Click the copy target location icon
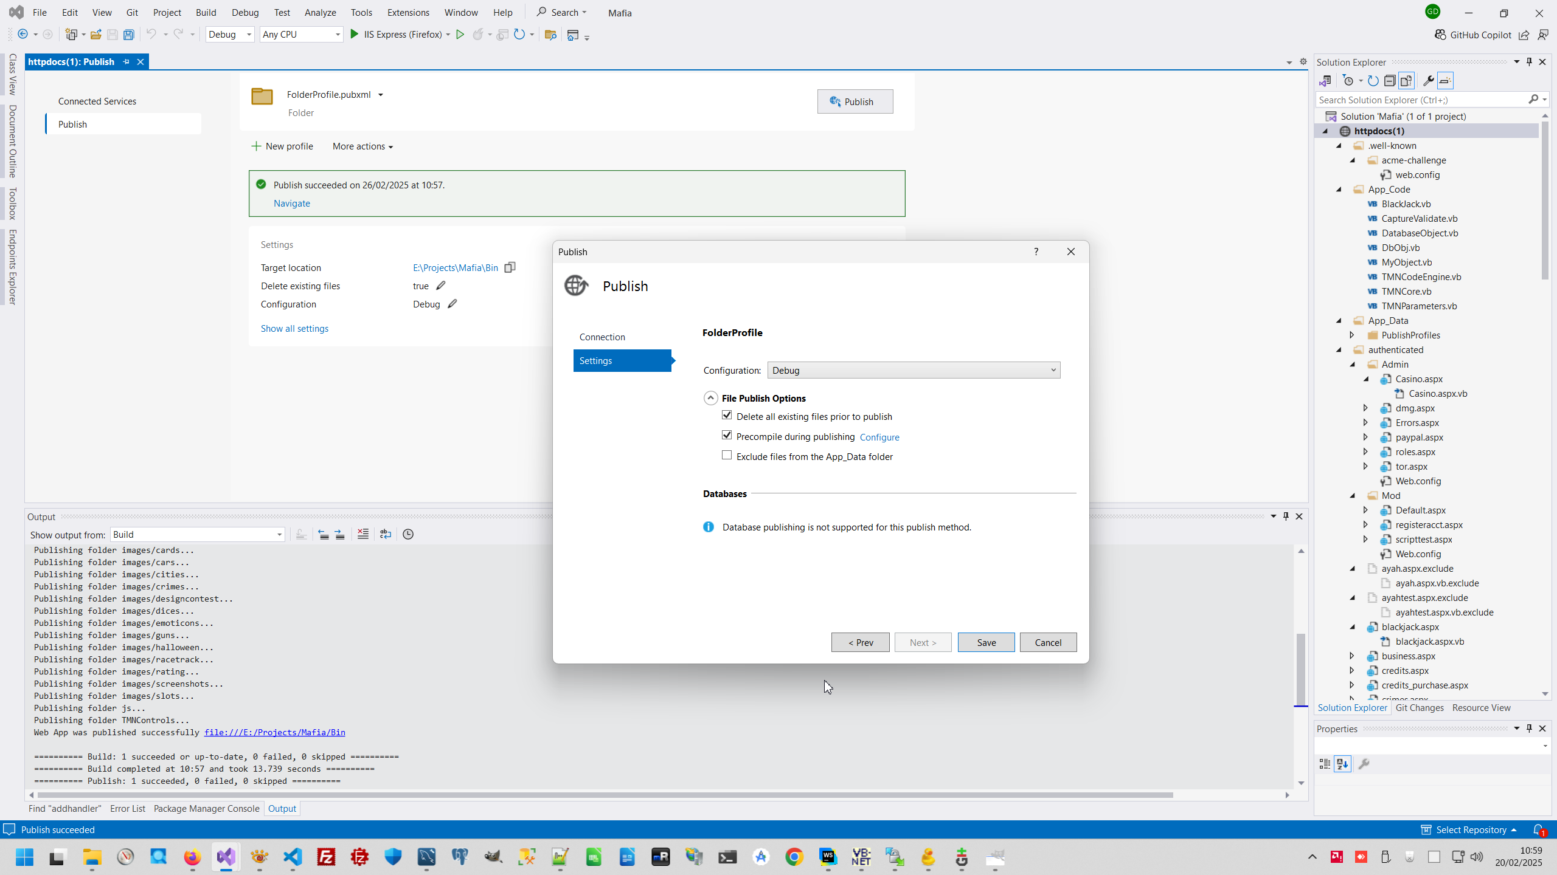Viewport: 1557px width, 875px height. click(x=510, y=267)
